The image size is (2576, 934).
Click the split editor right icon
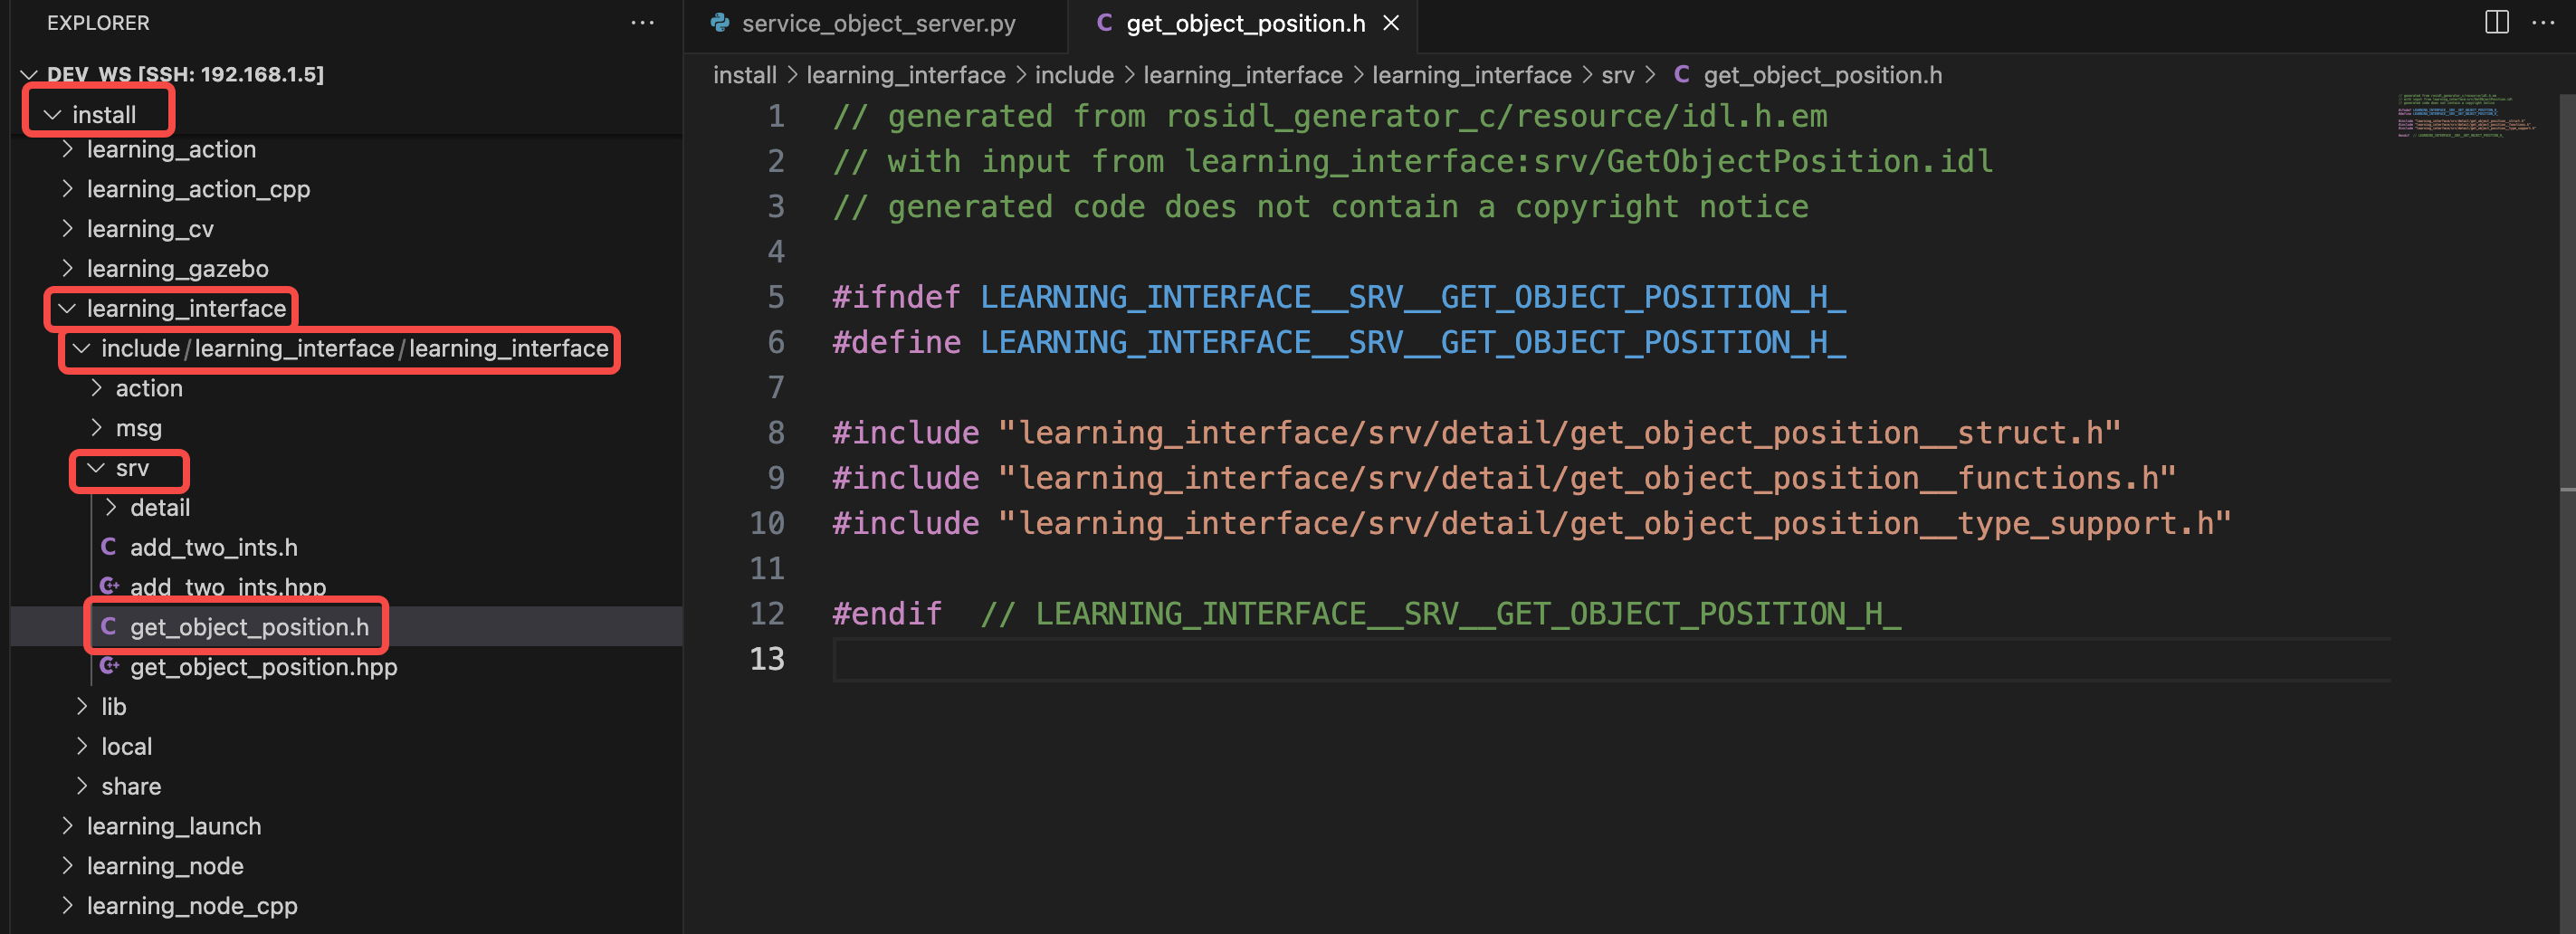(x=2496, y=22)
